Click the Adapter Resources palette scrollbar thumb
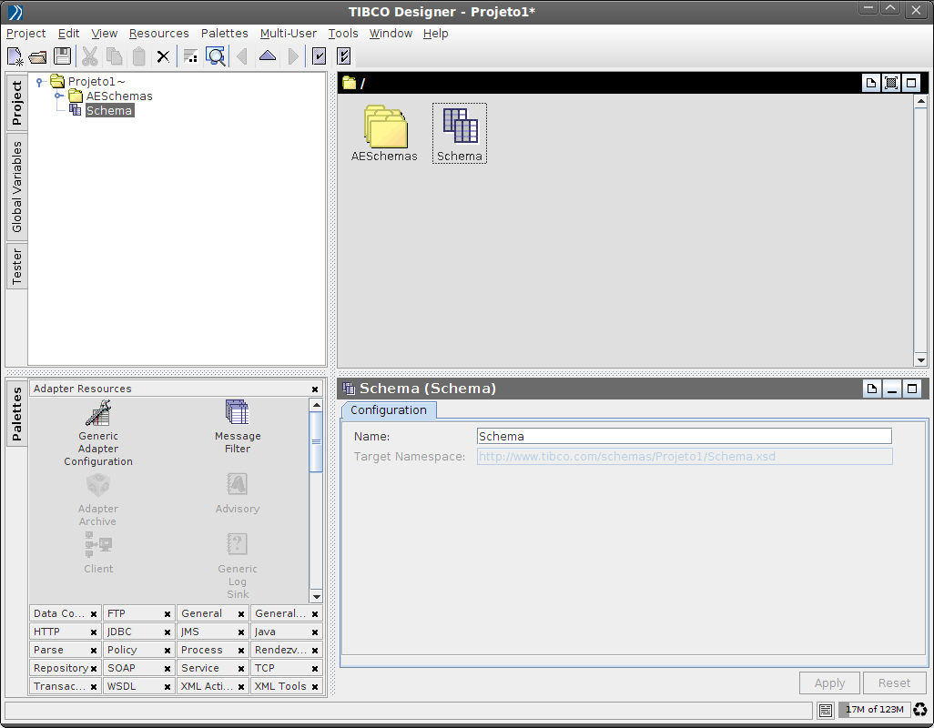Screen dimensions: 934x728 pos(316,441)
